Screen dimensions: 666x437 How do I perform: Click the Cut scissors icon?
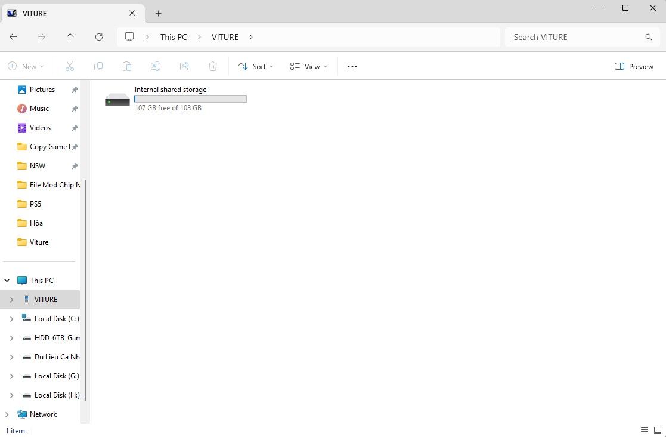pyautogui.click(x=70, y=66)
